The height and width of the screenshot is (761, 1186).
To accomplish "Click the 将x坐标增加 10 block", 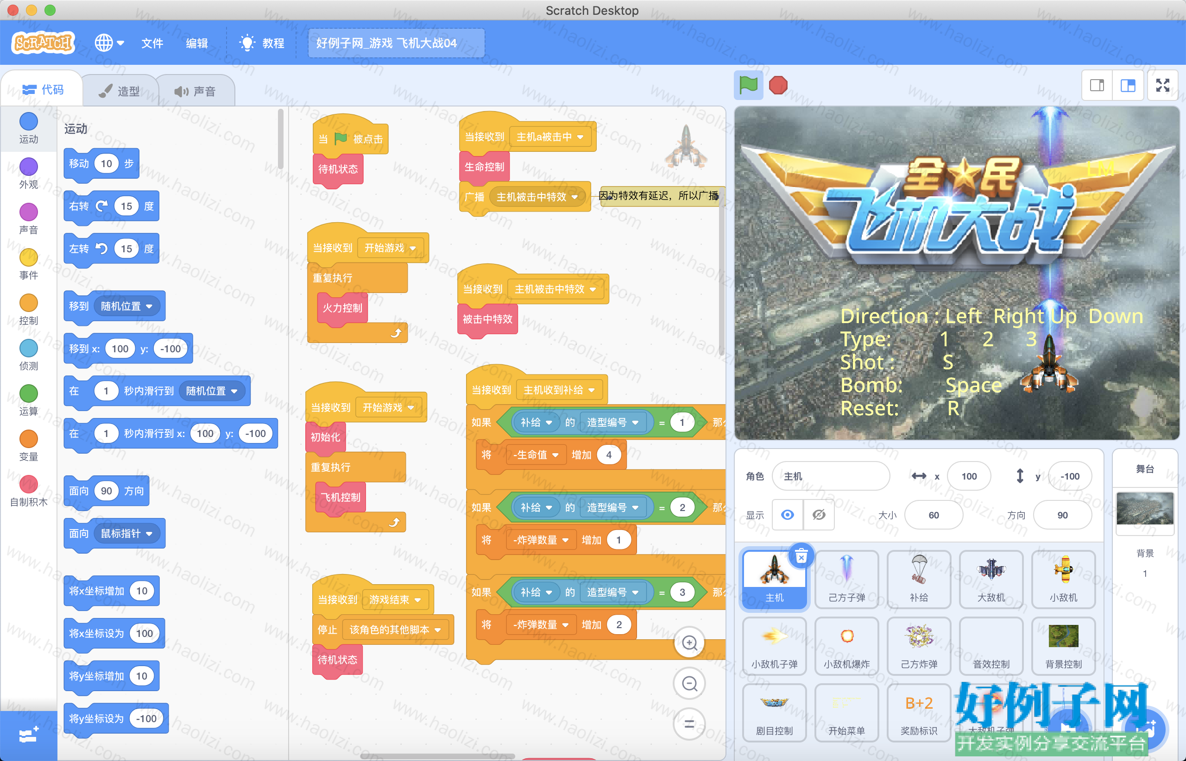I will click(111, 591).
